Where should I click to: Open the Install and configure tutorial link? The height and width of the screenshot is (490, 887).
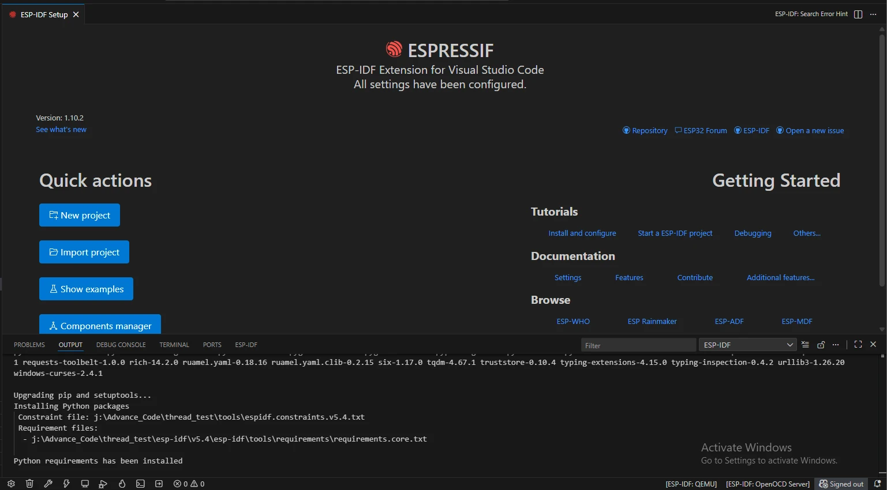tap(582, 233)
